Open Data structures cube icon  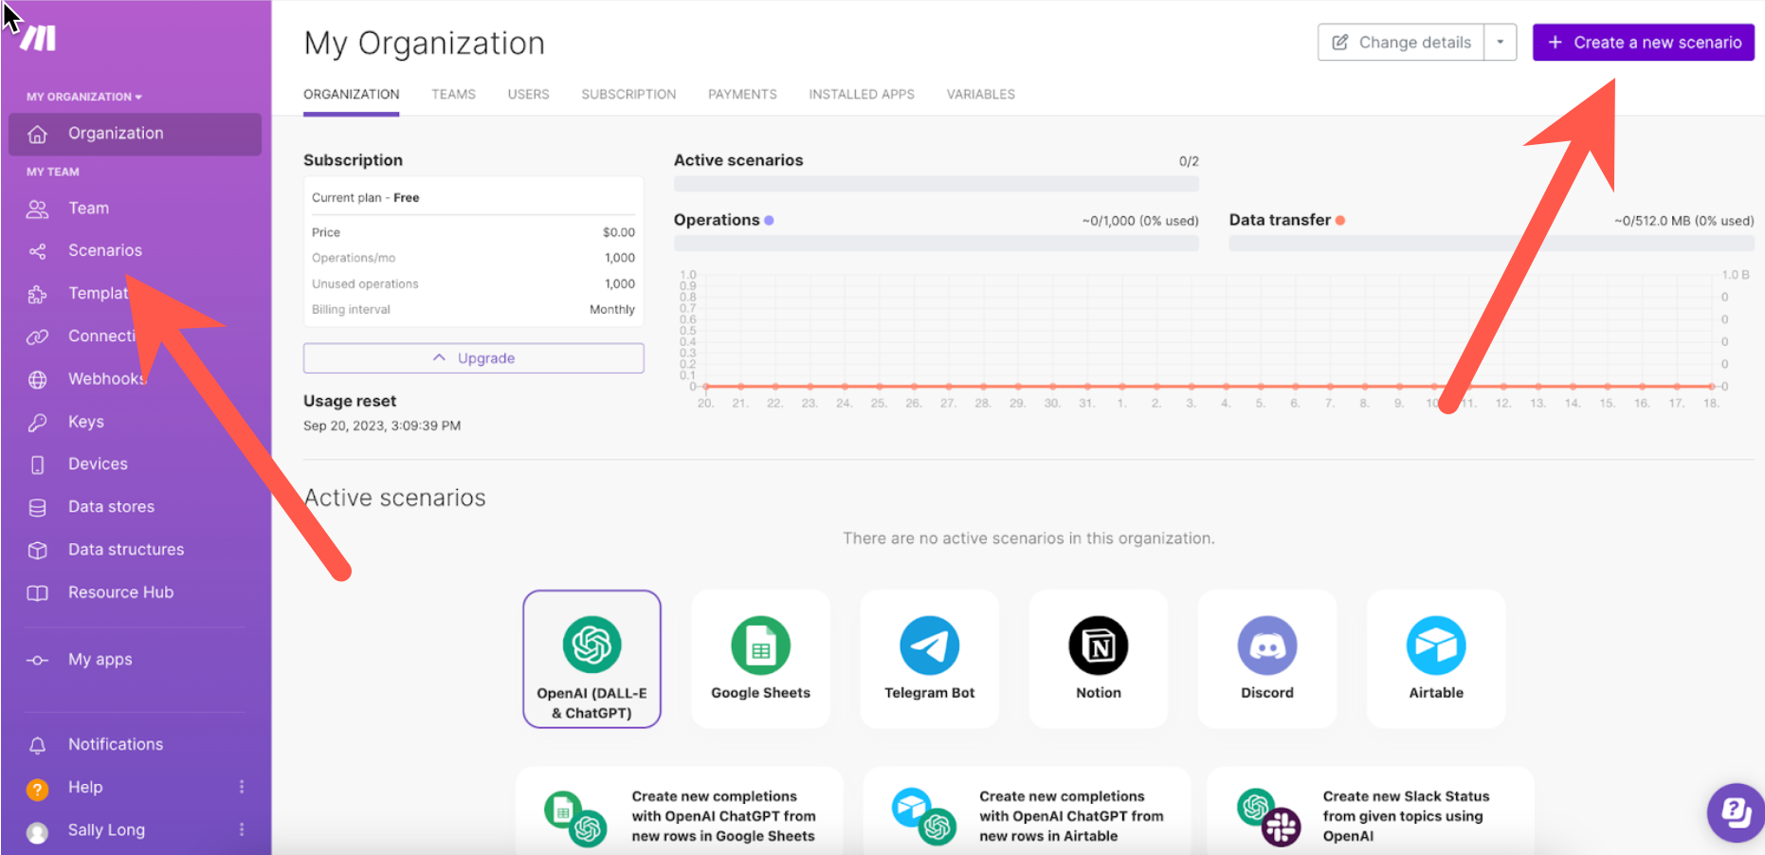[x=37, y=550]
